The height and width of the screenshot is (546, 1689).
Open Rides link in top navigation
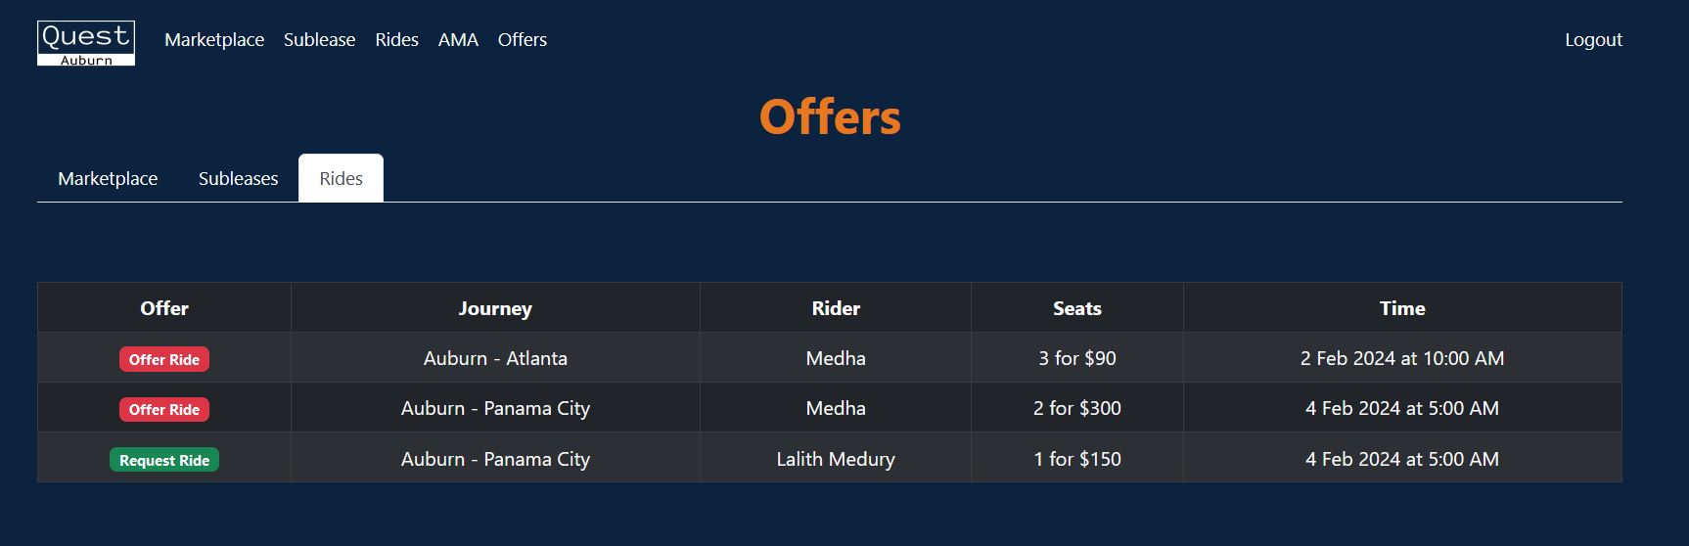point(396,40)
